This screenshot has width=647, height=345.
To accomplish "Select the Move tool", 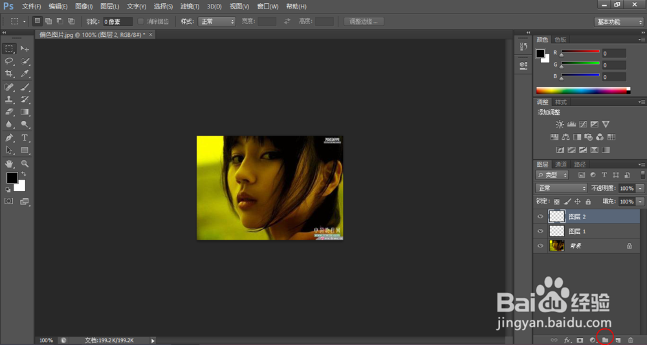I will [x=25, y=48].
